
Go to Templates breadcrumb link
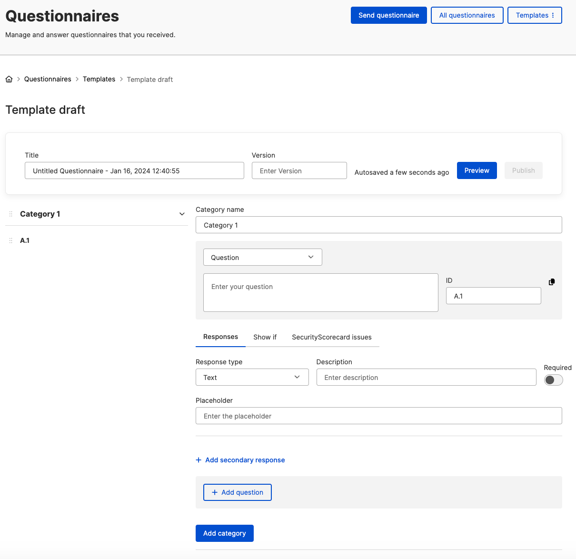point(99,79)
